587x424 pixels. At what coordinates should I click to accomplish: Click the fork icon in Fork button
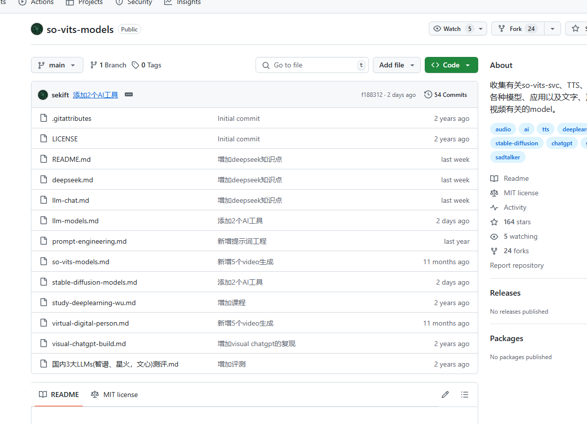tap(502, 28)
